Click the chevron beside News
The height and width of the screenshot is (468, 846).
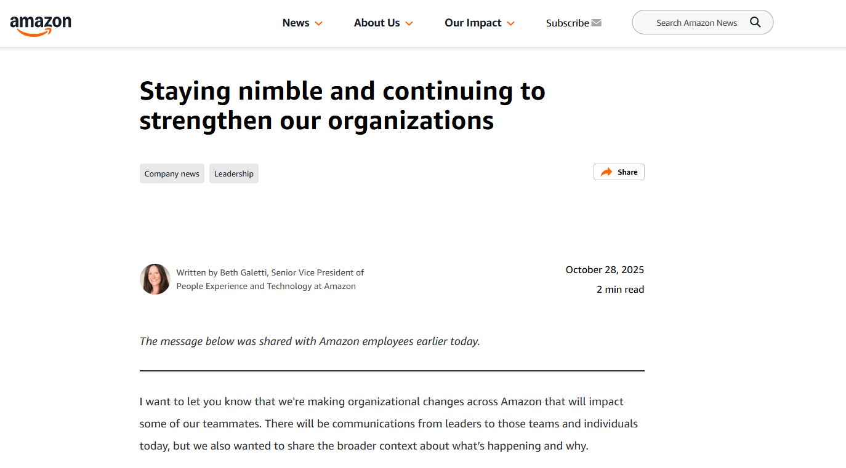[x=319, y=23]
